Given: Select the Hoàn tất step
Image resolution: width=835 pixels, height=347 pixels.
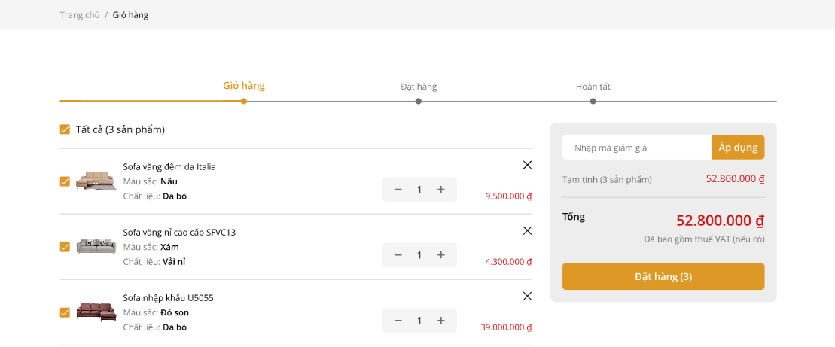Looking at the screenshot, I should tap(593, 87).
